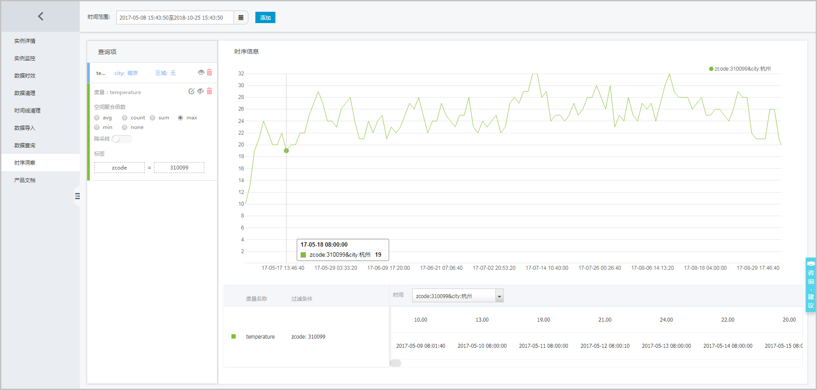The image size is (817, 390).
Task: Click the 区域: 无 text
Action: click(166, 73)
